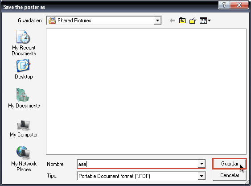251x186 pixels.
Task: Select the Desktop shortcut icon
Action: point(23,66)
